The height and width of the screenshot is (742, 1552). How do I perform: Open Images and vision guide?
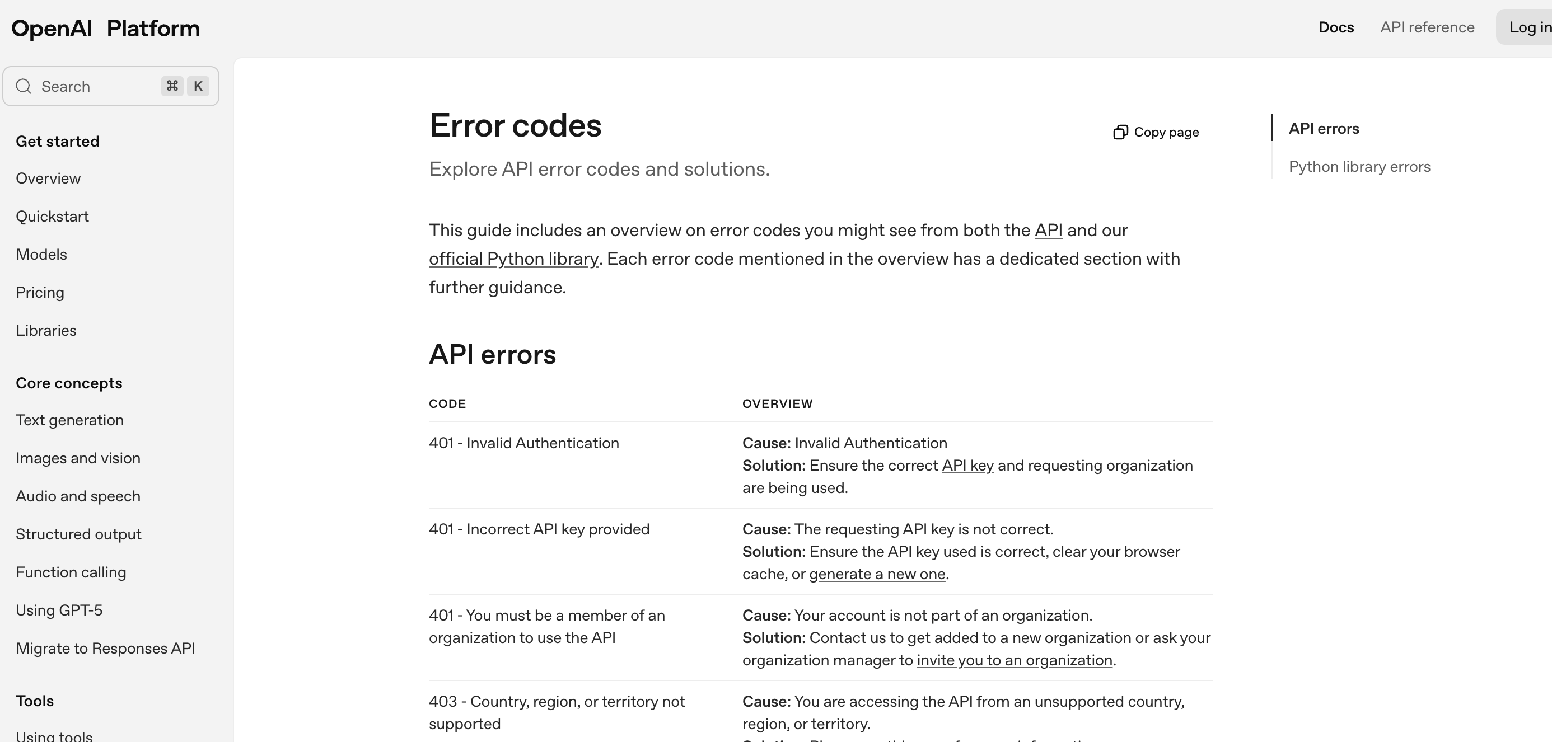(78, 458)
